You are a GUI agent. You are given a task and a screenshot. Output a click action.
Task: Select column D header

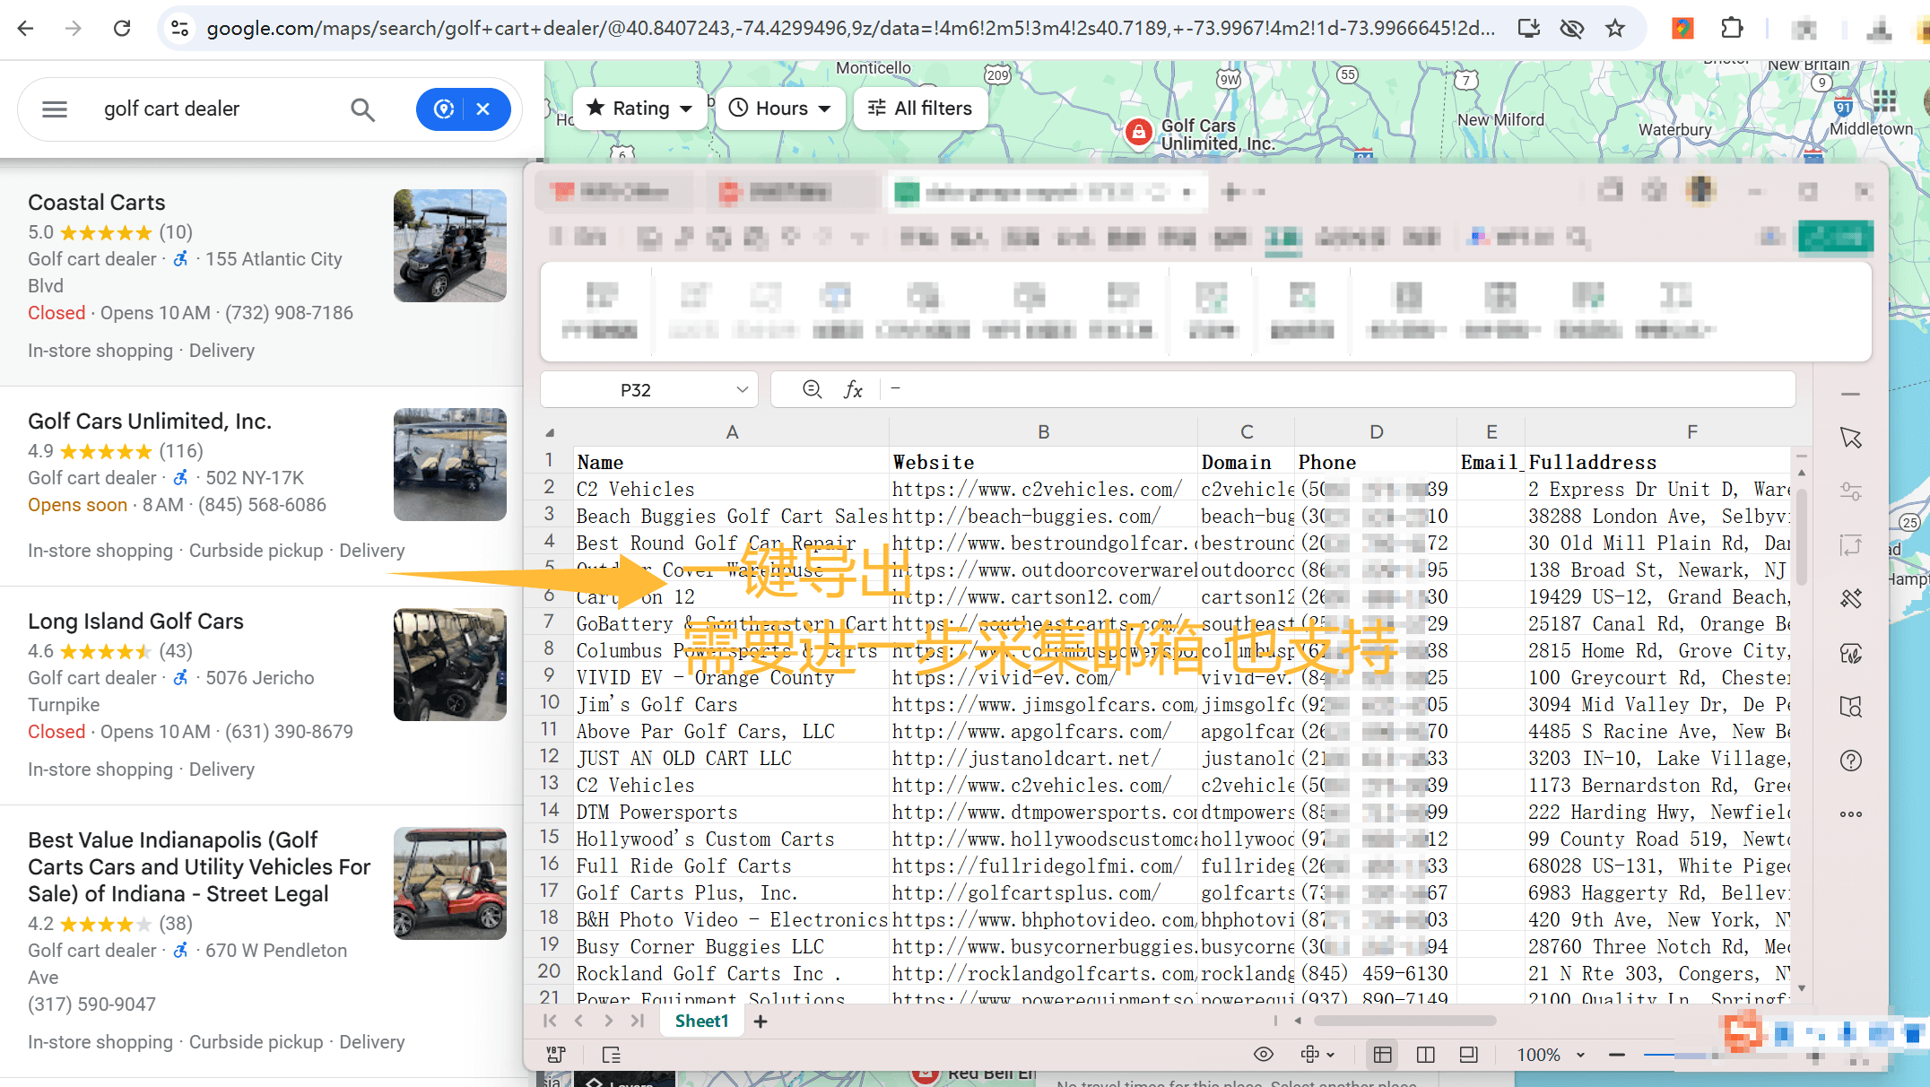pos(1376,432)
